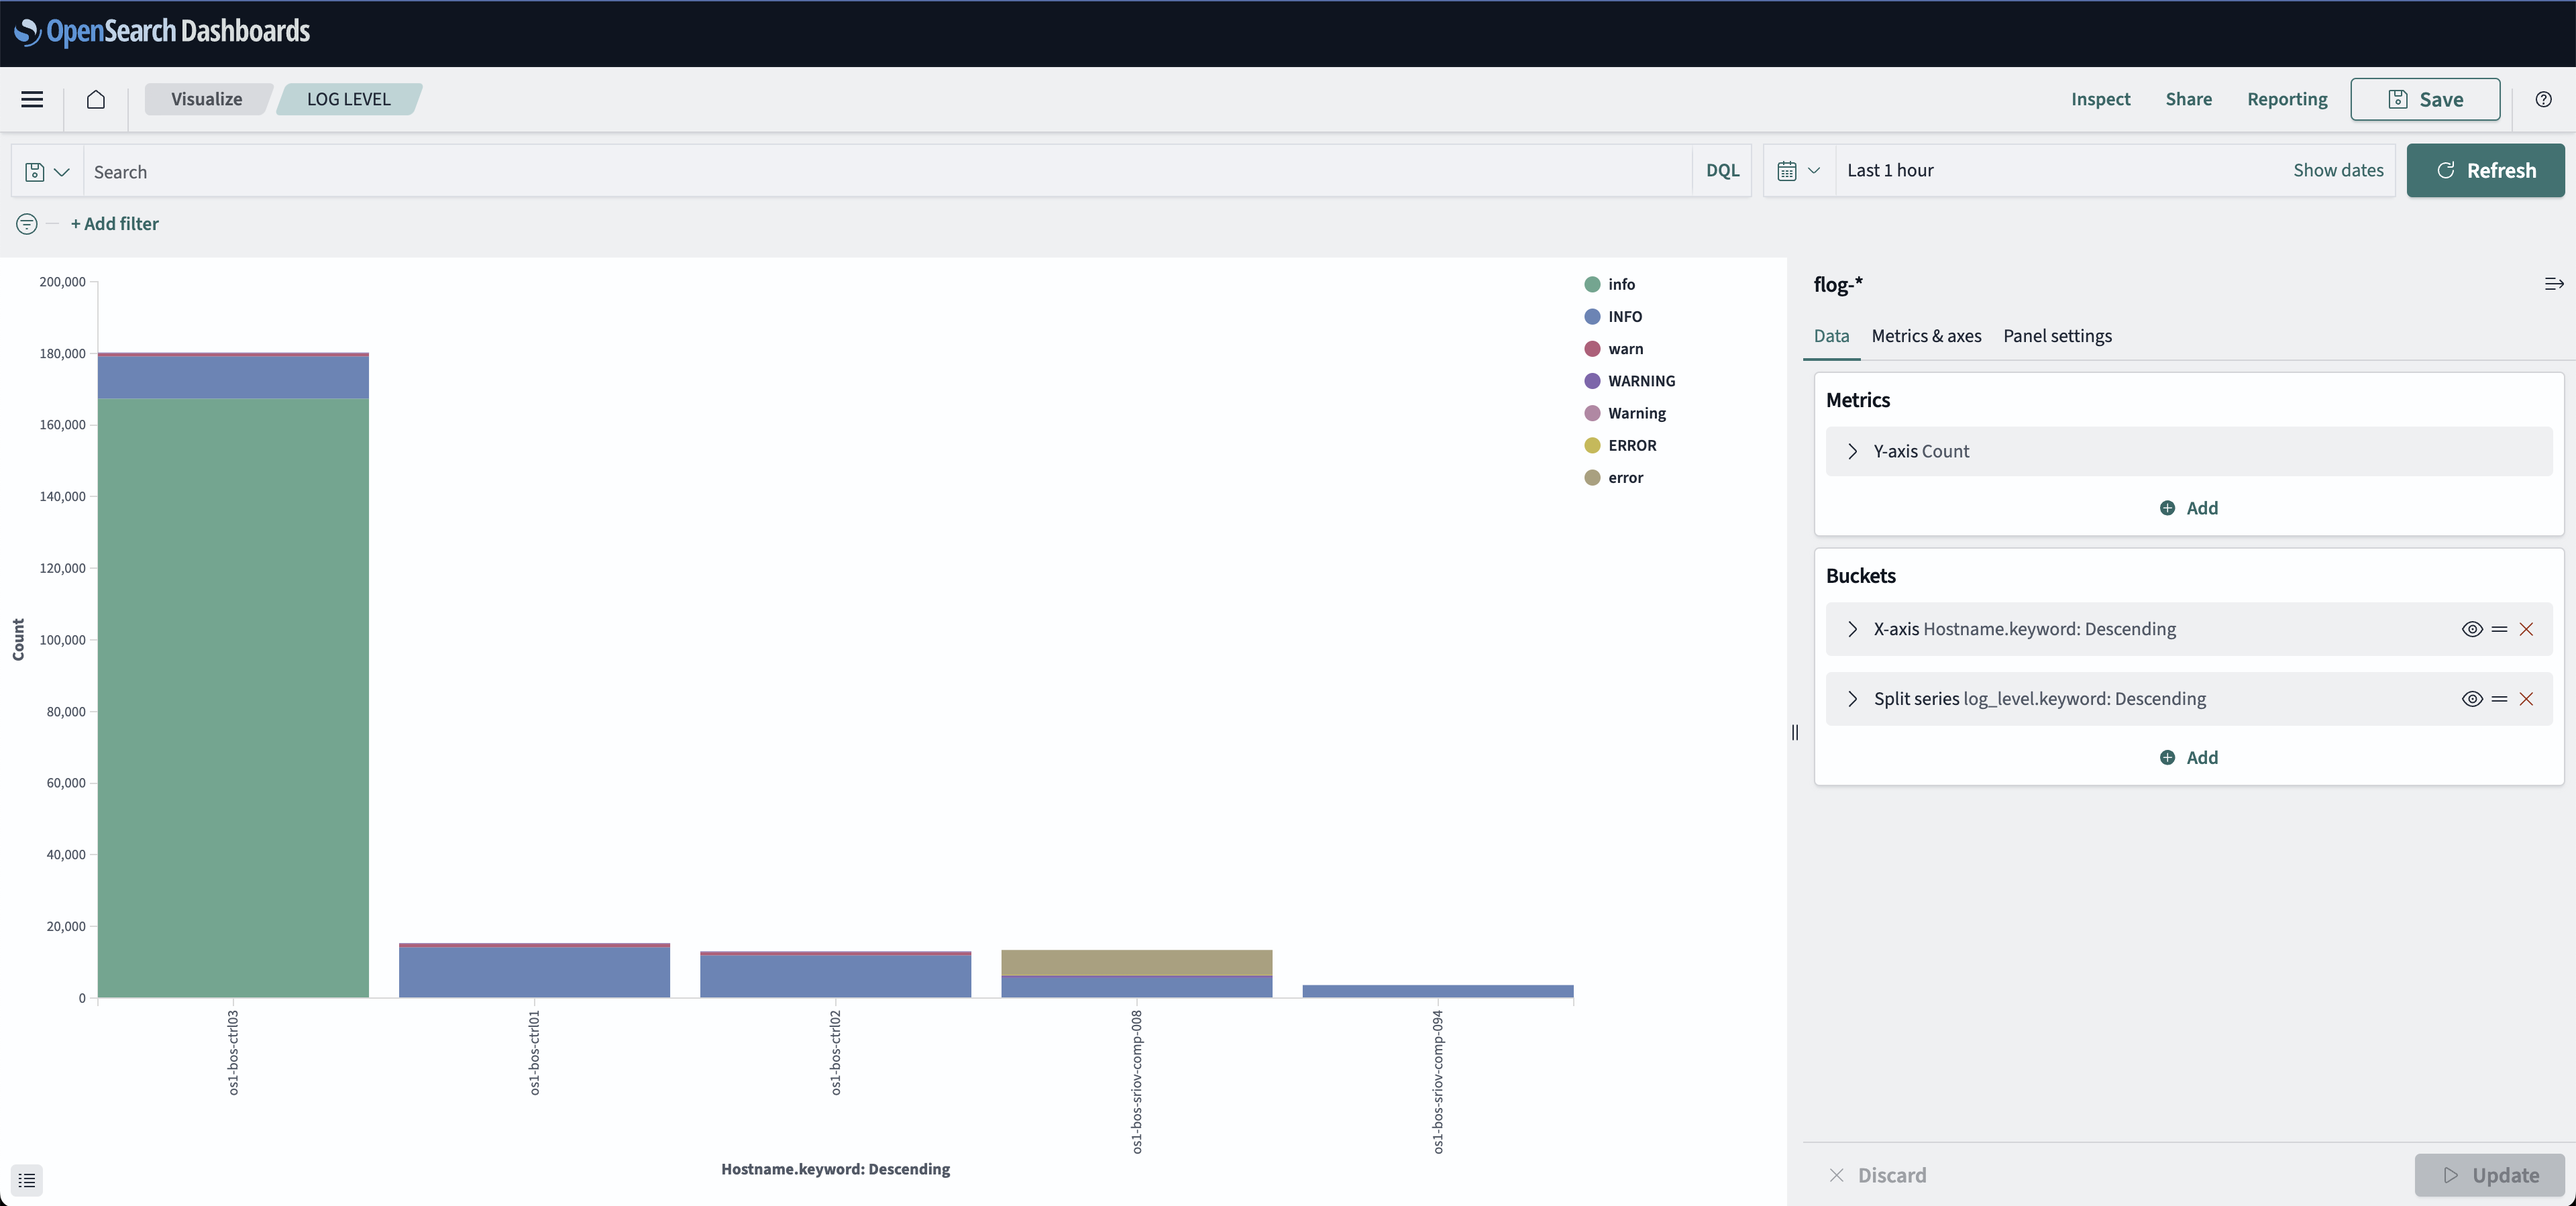Screen dimensions: 2576x1206
Task: Click the flog-* index pattern title
Action: tap(1838, 284)
